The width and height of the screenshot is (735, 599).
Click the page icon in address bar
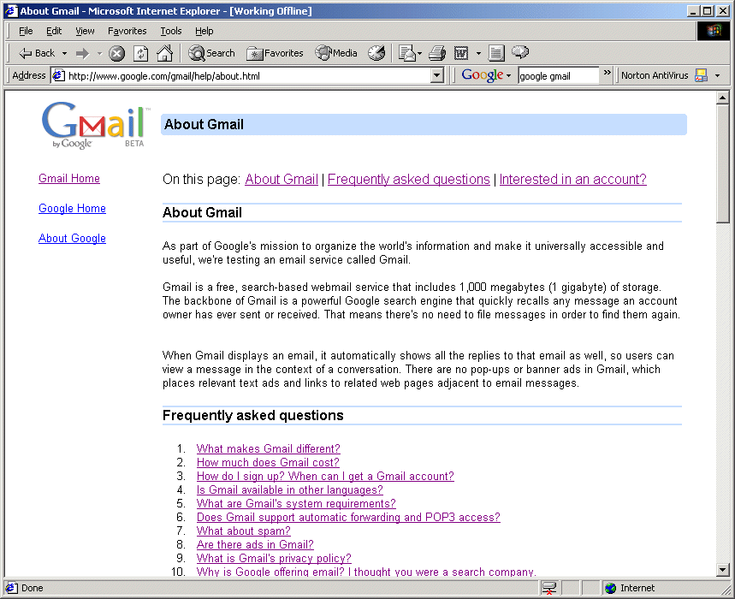[x=58, y=75]
